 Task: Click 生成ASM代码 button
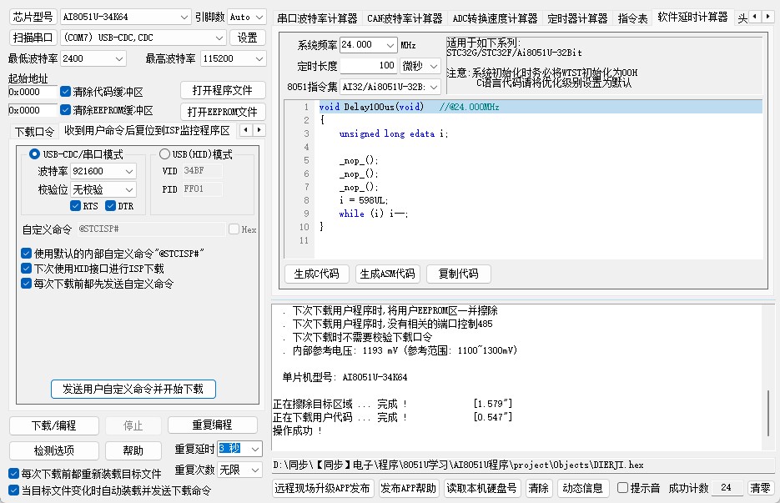388,274
